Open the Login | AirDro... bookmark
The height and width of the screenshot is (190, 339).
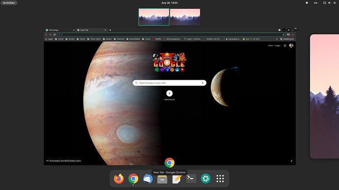click(193, 39)
